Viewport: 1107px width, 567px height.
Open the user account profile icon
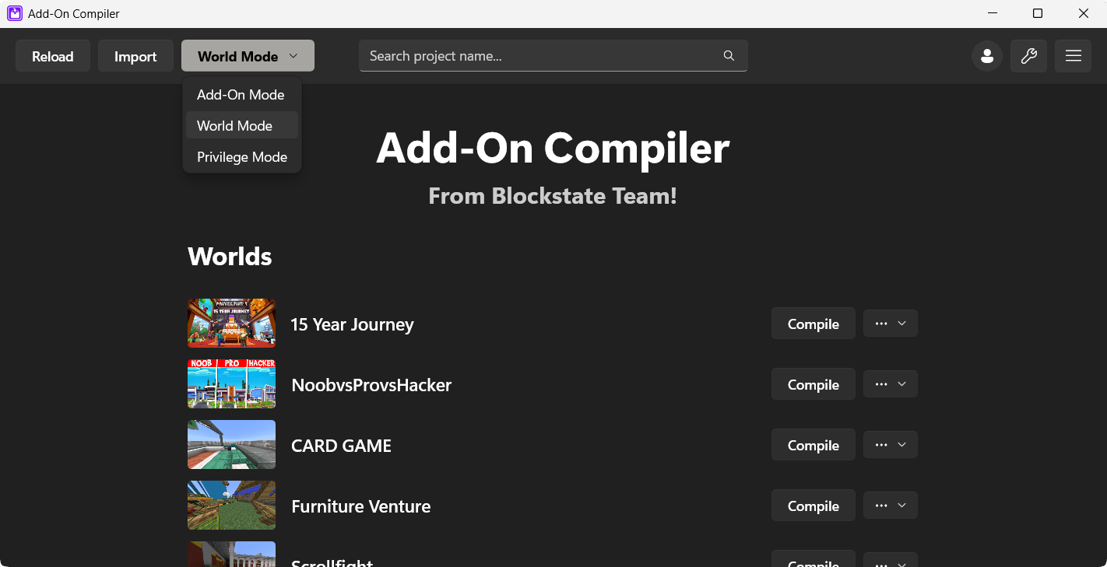(x=987, y=56)
